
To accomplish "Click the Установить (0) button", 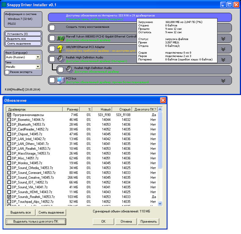I will tap(23, 34).
